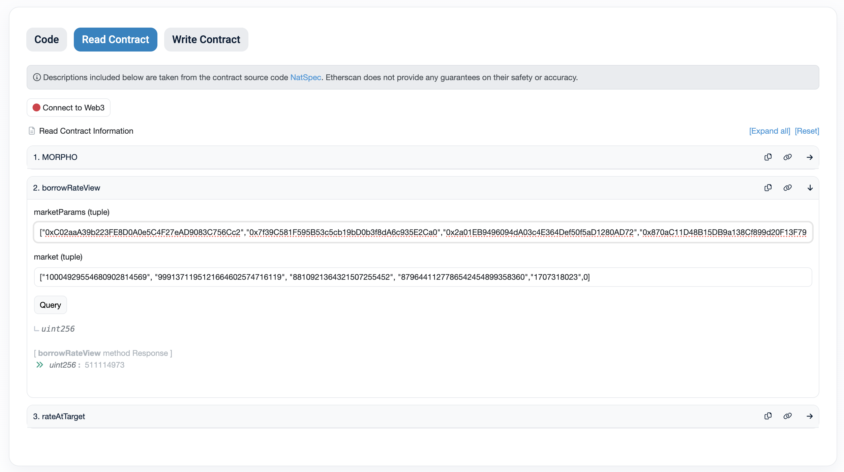This screenshot has width=844, height=472.
Task: Click the red Web3 connection status dot
Action: [x=36, y=108]
